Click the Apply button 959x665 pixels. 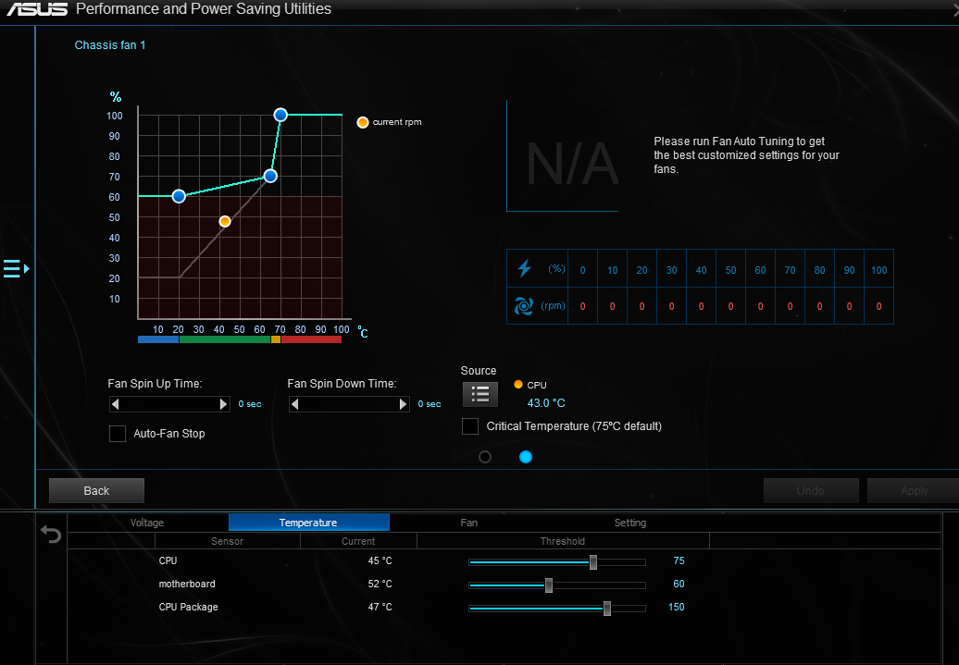pos(914,491)
